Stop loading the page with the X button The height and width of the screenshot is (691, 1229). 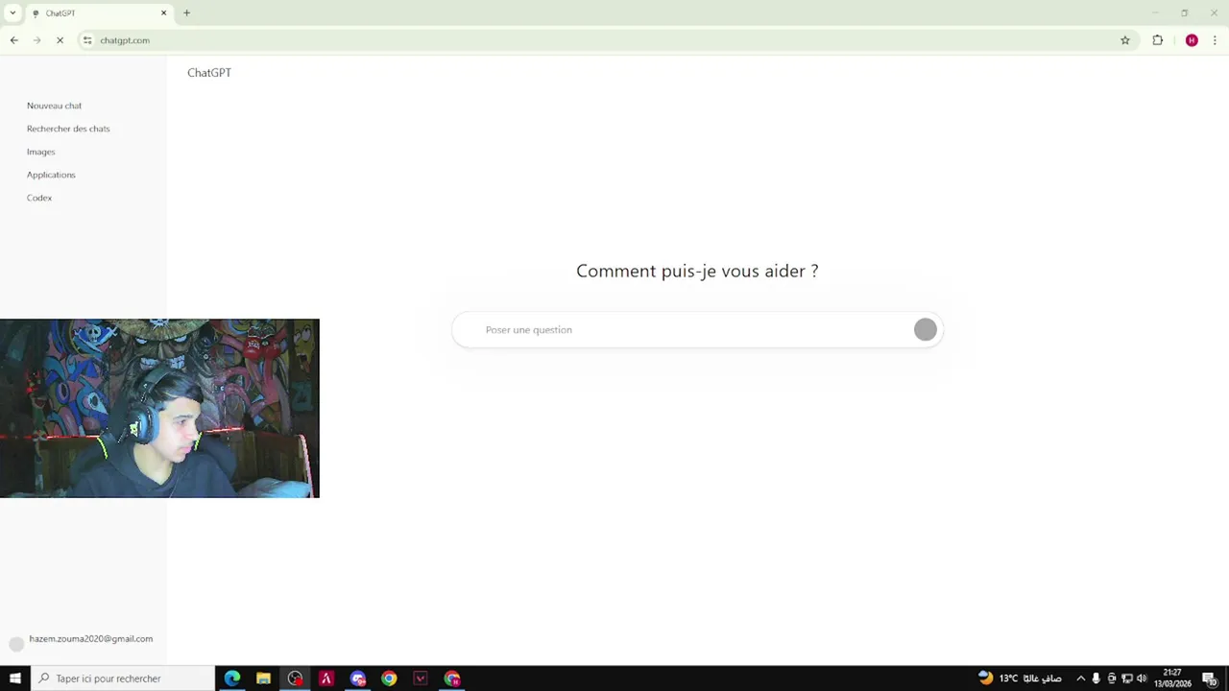tap(60, 40)
